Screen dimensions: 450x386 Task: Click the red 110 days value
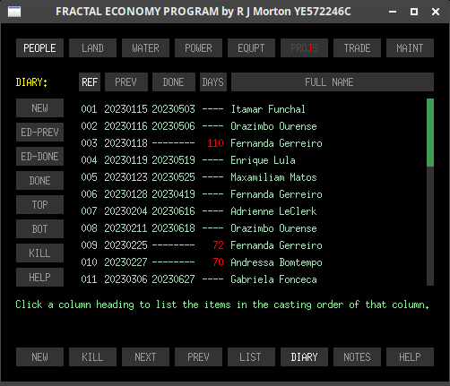pyautogui.click(x=215, y=143)
